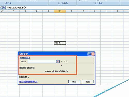129x97 pixels.
Task: Click the 确定 button
Action: click(x=74, y=82)
